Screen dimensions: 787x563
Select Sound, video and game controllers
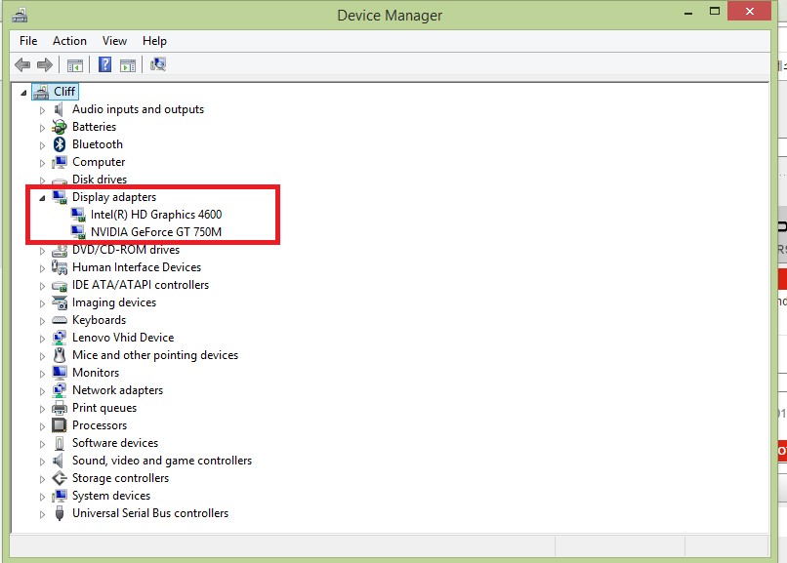tap(161, 461)
